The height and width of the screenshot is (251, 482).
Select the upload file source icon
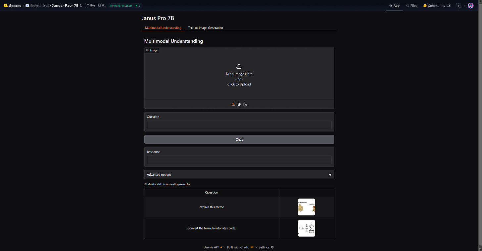[x=233, y=104]
